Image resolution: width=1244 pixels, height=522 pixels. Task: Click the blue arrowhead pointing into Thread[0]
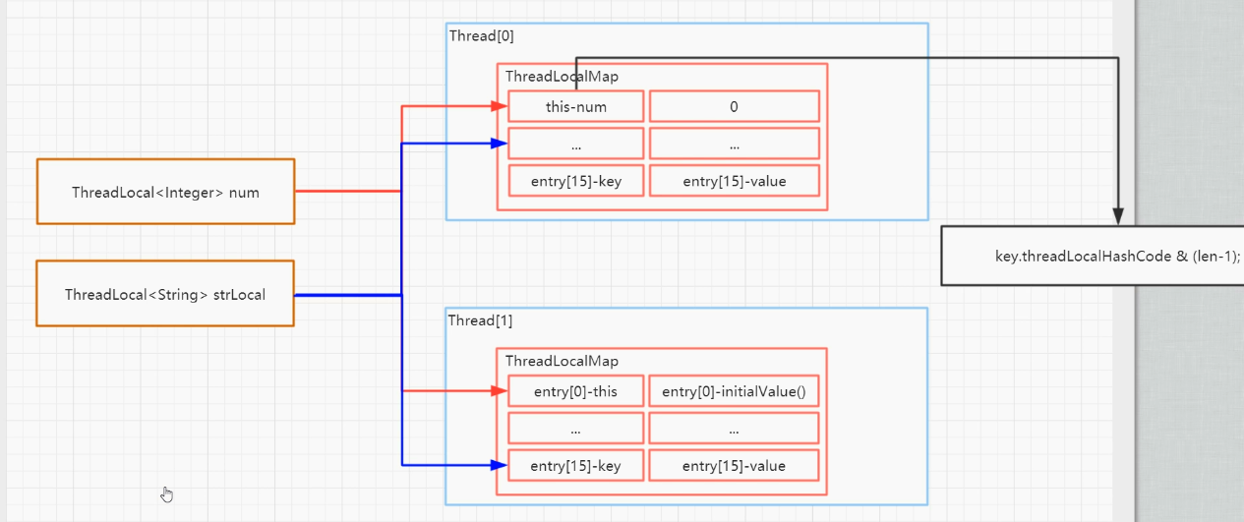tap(500, 144)
